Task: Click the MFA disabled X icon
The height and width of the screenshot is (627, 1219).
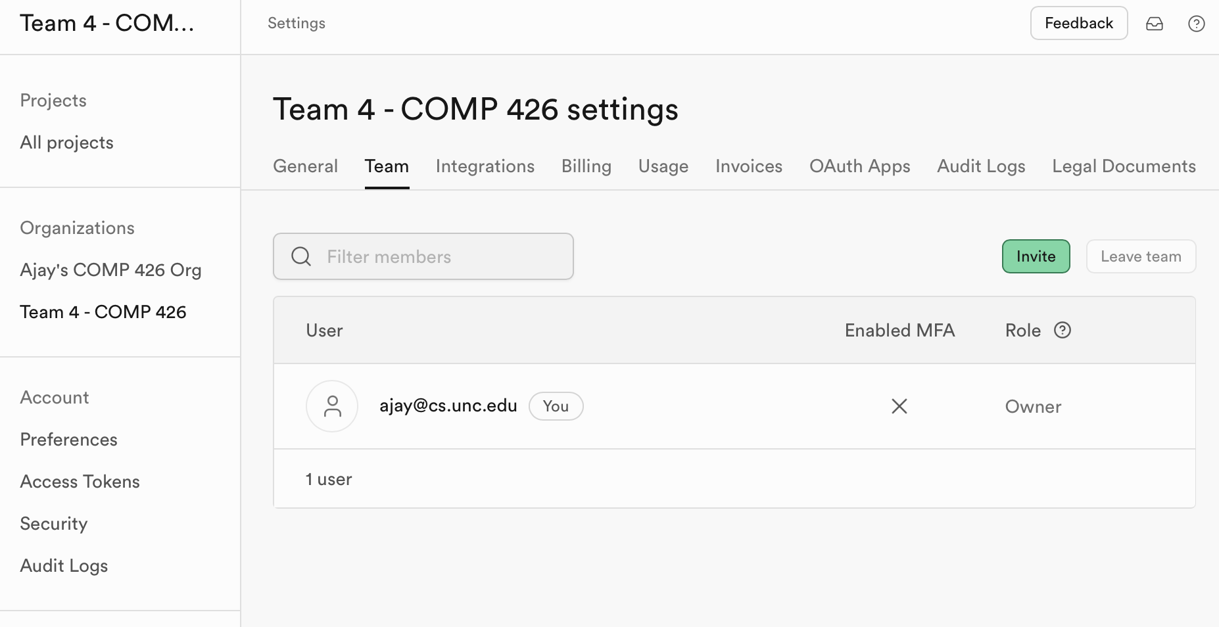Action: point(899,406)
